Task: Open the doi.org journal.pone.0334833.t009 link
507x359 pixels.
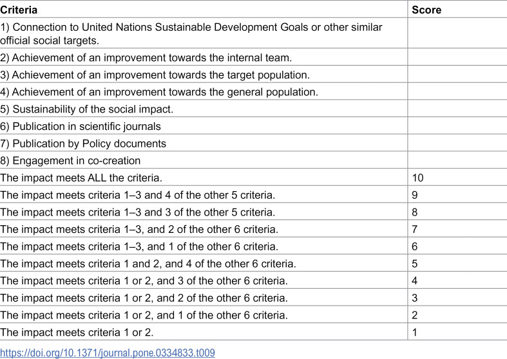Action: point(108,352)
